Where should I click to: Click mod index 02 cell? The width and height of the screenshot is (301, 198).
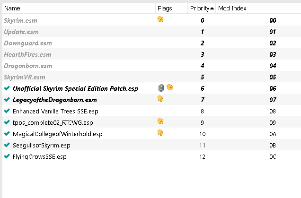click(x=273, y=43)
